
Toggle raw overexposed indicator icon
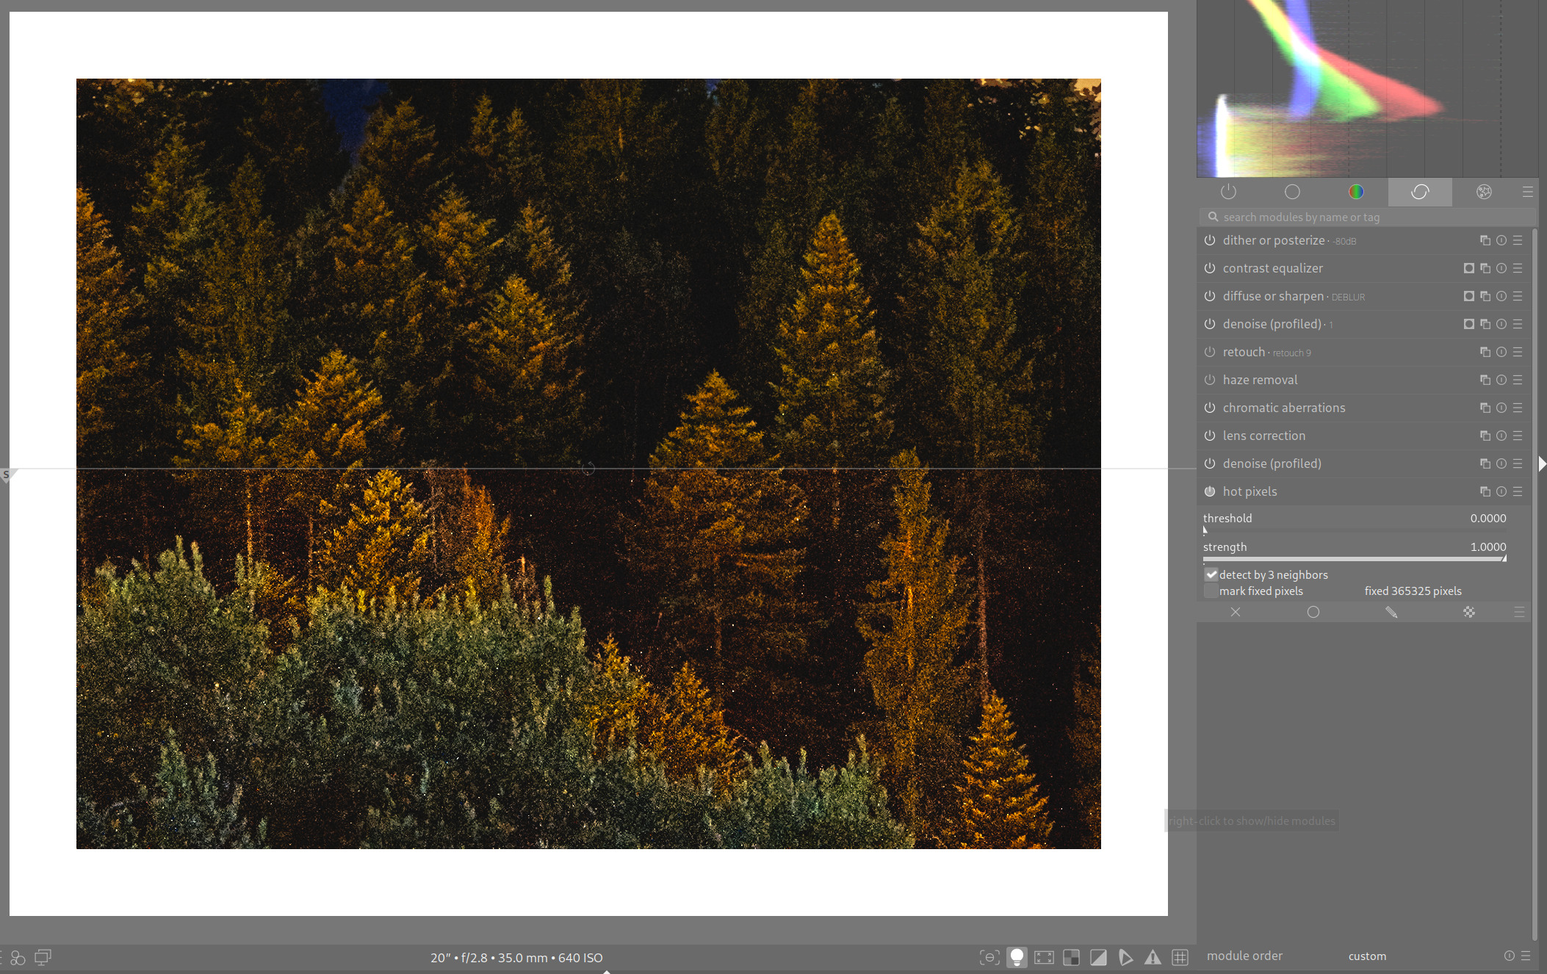pyautogui.click(x=1071, y=957)
